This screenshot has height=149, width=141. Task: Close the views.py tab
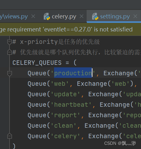tap(33, 17)
